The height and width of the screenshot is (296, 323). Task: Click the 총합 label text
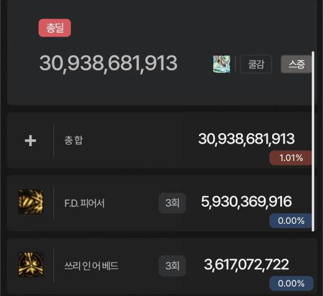73,141
